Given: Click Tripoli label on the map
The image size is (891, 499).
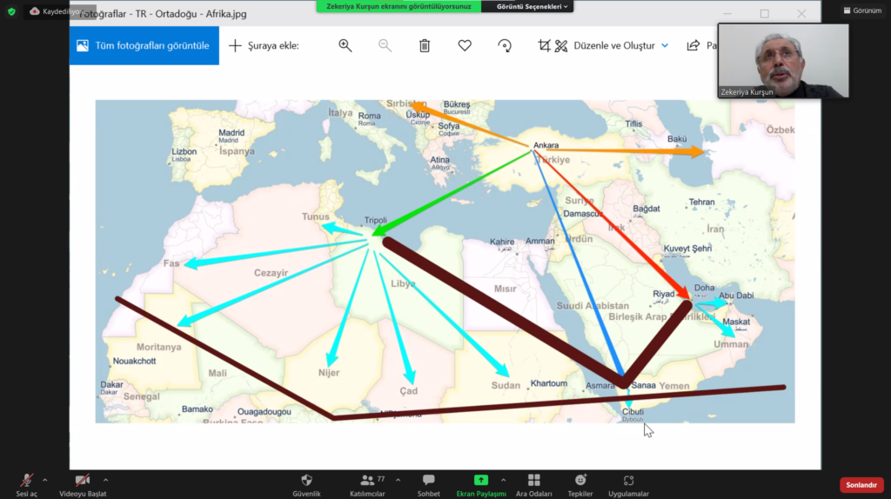Looking at the screenshot, I should pyautogui.click(x=376, y=220).
